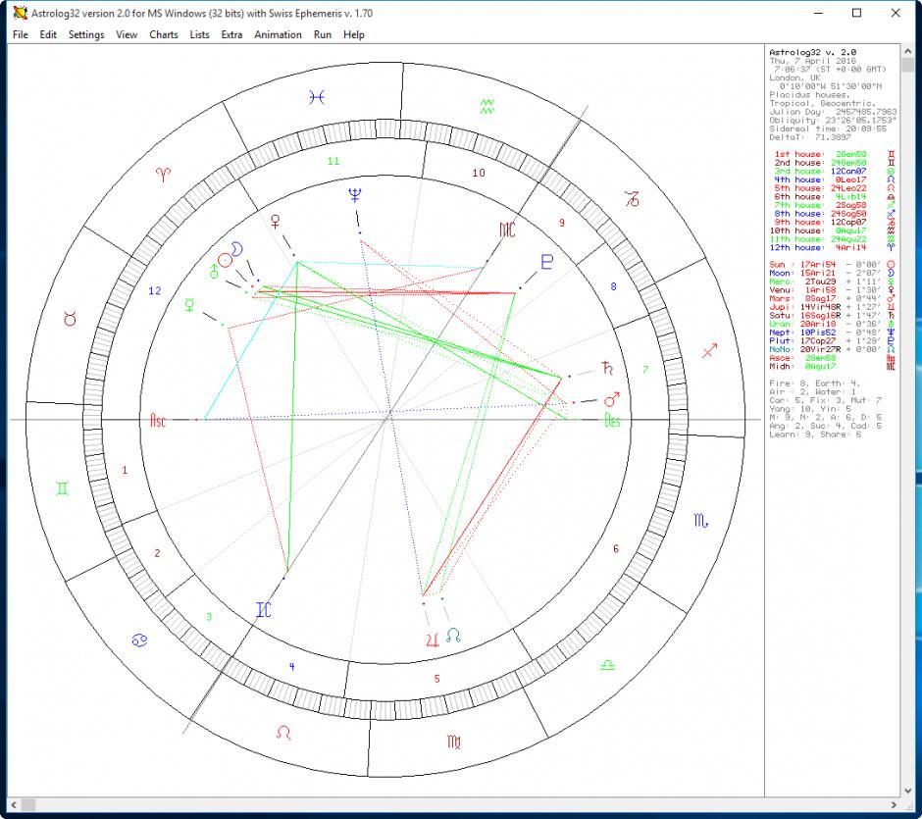Click the Des descendant label in chart
The image size is (922, 819).
click(x=612, y=420)
